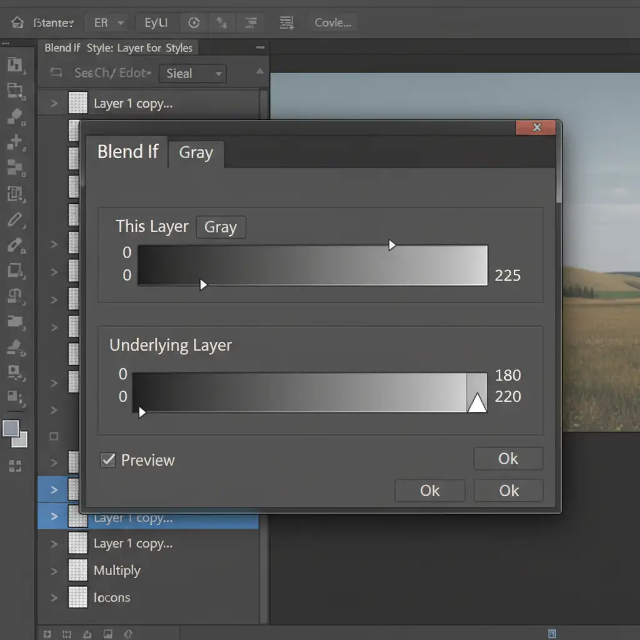Click the topmost tool in the left toolbar
Screen dimensions: 640x640
[x=15, y=64]
